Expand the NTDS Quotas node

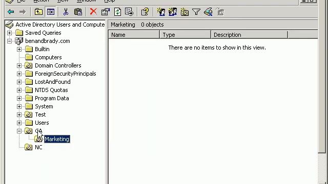coord(19,90)
